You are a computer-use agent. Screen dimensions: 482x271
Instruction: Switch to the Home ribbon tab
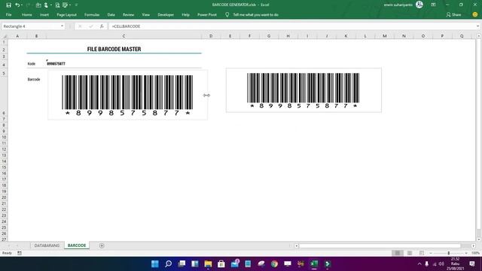[27, 14]
